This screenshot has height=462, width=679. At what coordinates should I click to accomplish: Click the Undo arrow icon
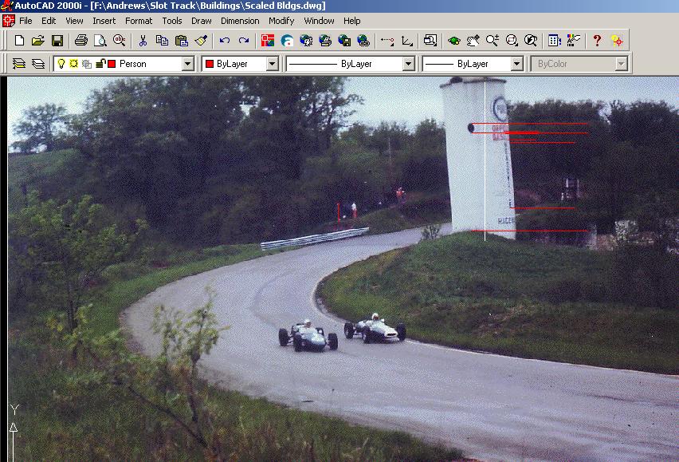(x=225, y=40)
